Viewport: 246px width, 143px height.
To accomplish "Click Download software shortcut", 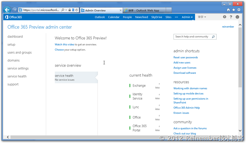I will [x=184, y=73].
